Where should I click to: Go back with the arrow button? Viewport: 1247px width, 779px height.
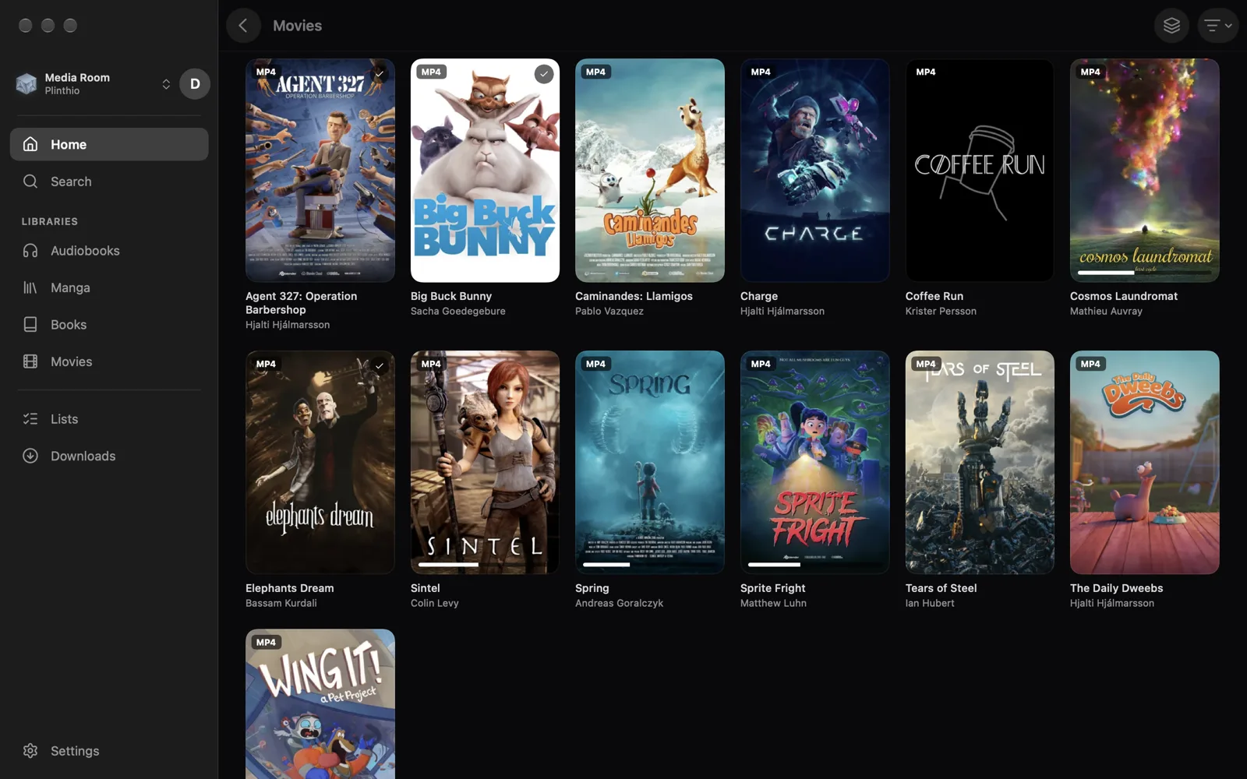coord(243,26)
